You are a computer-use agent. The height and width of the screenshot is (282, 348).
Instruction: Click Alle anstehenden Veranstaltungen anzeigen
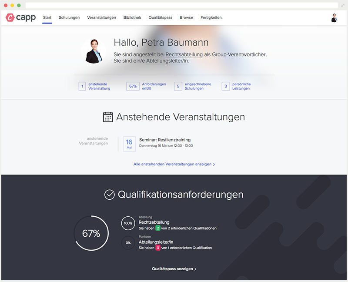click(174, 164)
